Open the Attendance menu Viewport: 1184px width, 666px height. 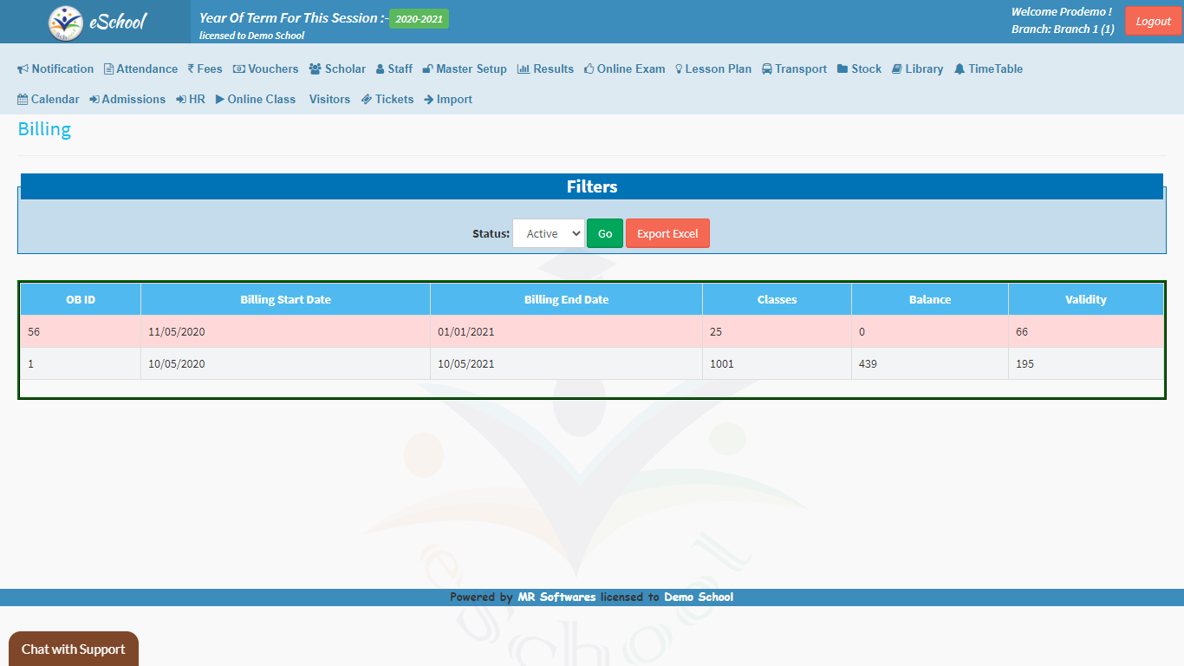click(140, 69)
